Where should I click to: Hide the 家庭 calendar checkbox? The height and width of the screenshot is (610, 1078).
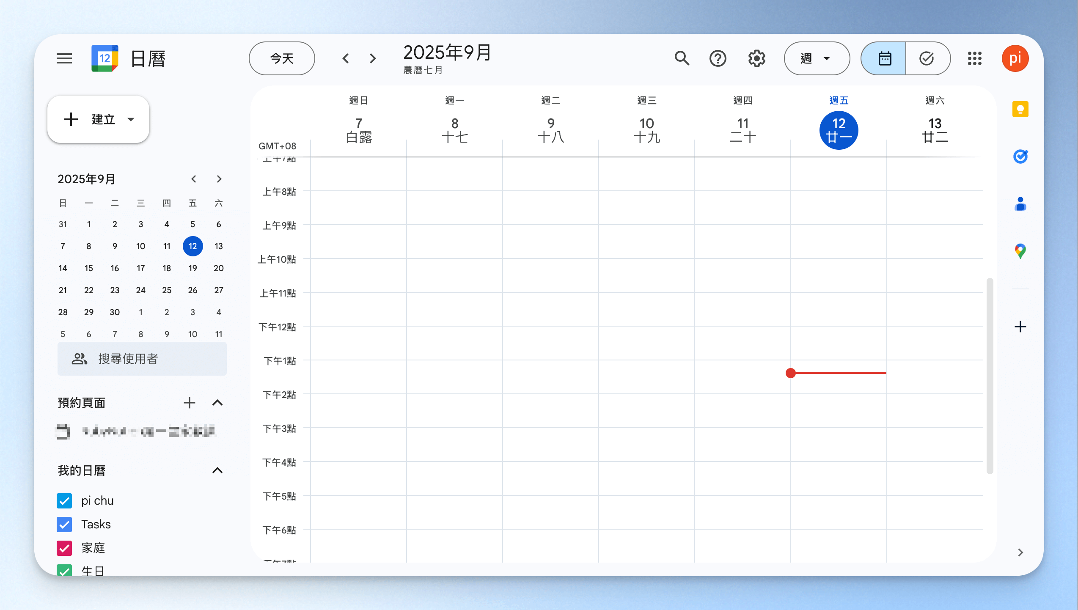tap(64, 548)
